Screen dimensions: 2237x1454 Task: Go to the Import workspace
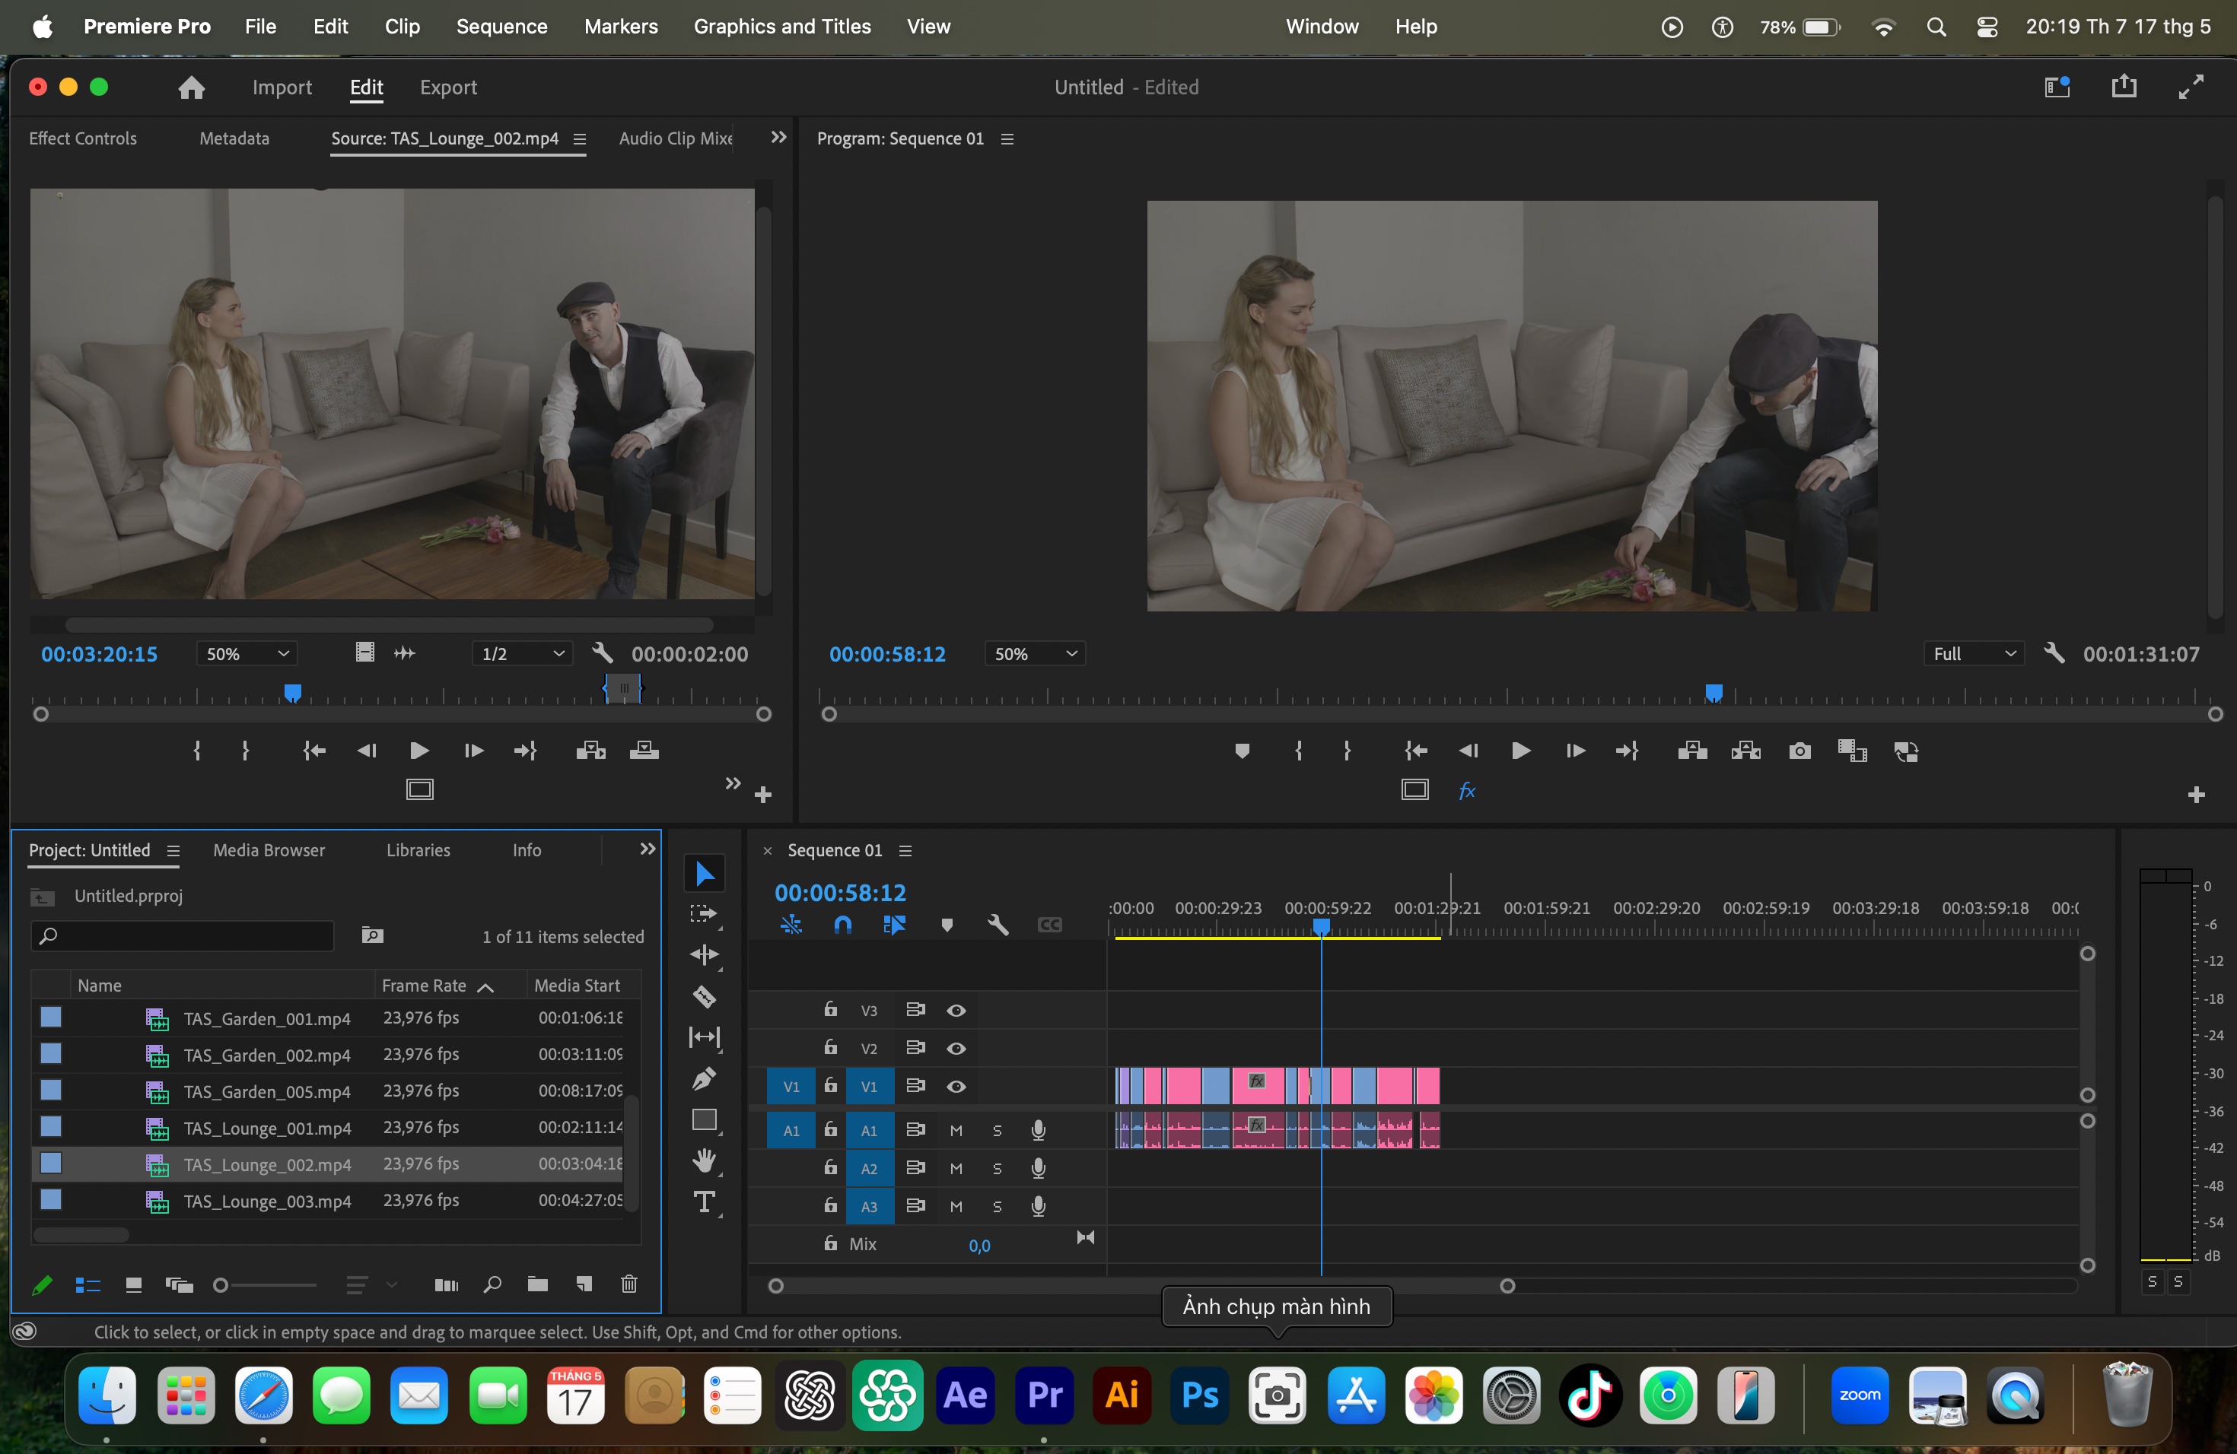[282, 87]
